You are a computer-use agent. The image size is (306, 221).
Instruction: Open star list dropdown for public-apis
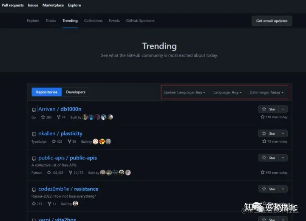283,158
